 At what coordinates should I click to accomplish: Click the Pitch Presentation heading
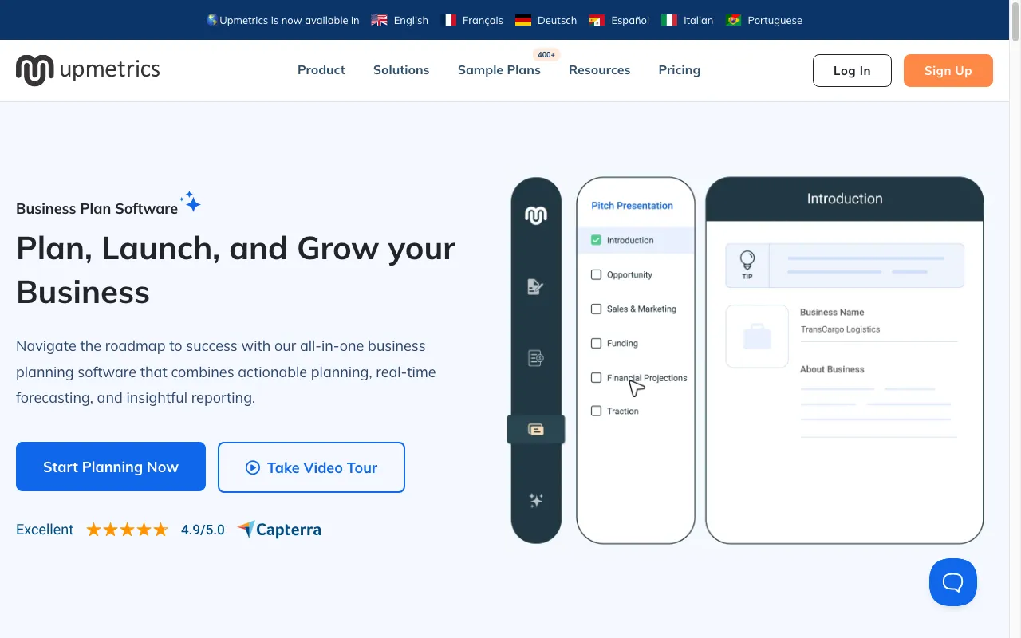coord(632,206)
